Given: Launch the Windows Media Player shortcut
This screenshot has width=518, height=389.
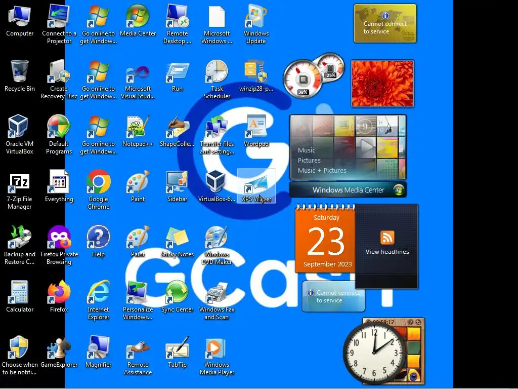Looking at the screenshot, I should point(217,356).
